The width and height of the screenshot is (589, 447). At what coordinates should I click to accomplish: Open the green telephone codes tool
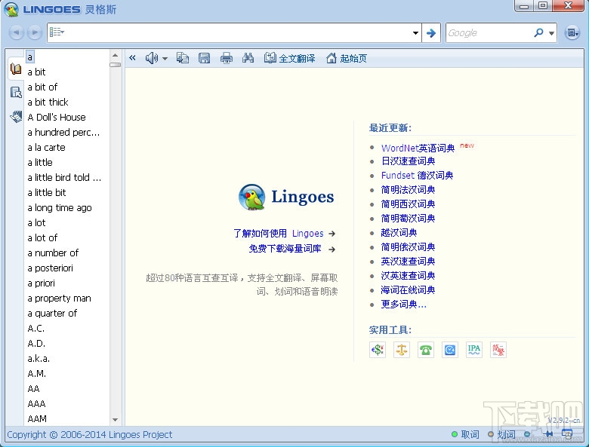(426, 350)
